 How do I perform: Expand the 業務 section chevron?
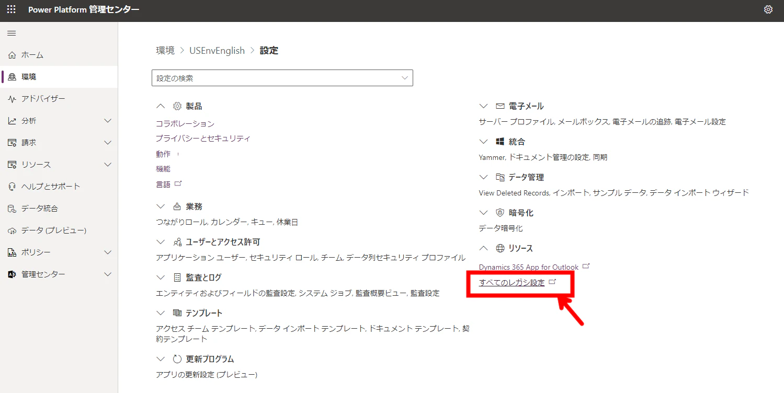pyautogui.click(x=161, y=206)
